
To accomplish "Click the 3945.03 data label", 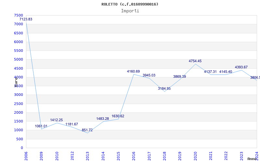I will (x=149, y=75).
